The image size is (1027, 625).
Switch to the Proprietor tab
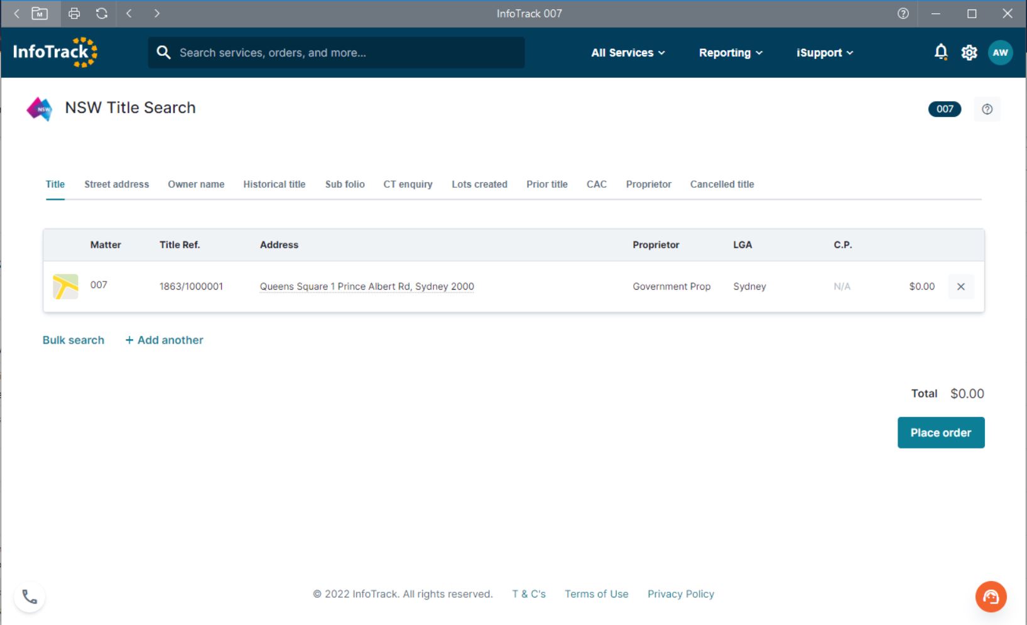pos(648,184)
